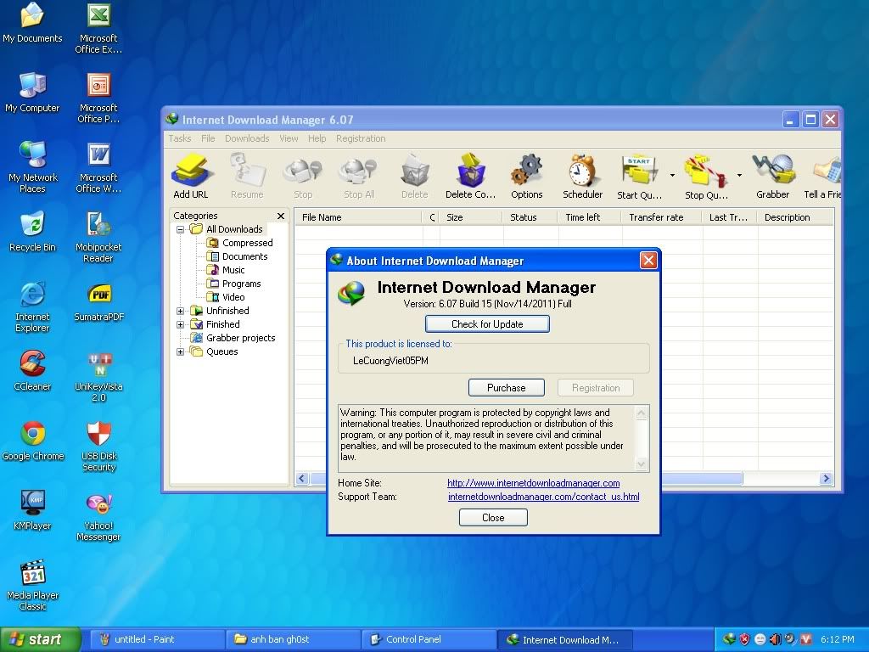
Task: Select the USB Disk Security desktop icon
Action: tap(98, 447)
